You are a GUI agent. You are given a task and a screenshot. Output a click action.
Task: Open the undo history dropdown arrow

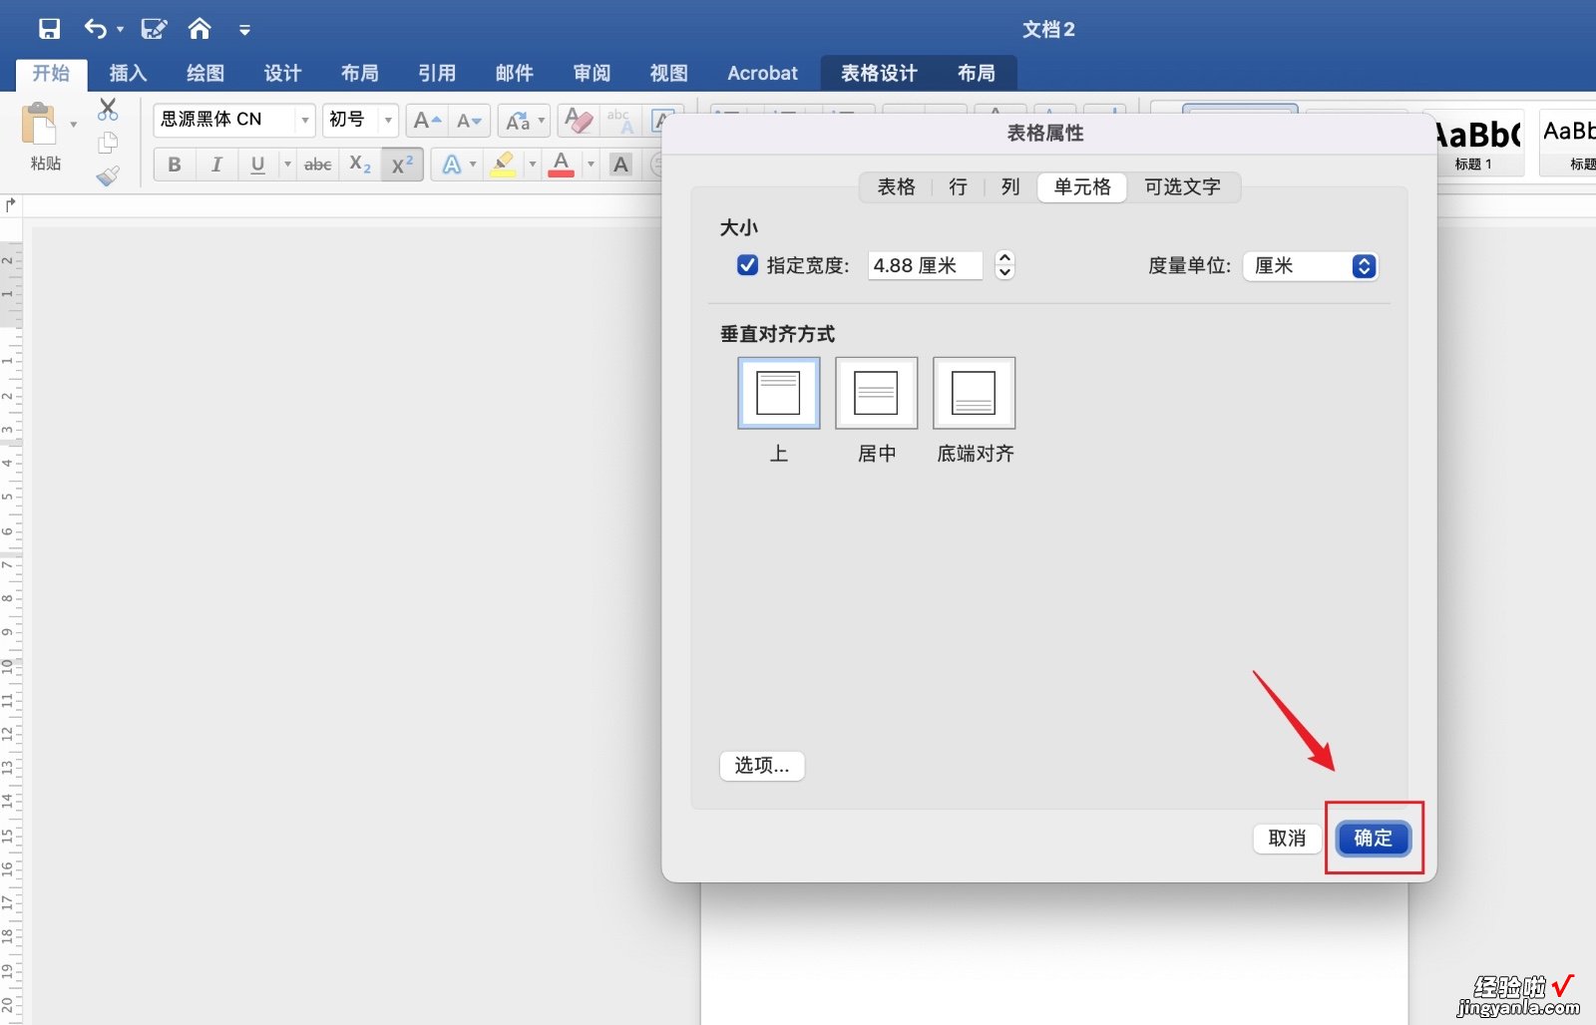pos(120,30)
